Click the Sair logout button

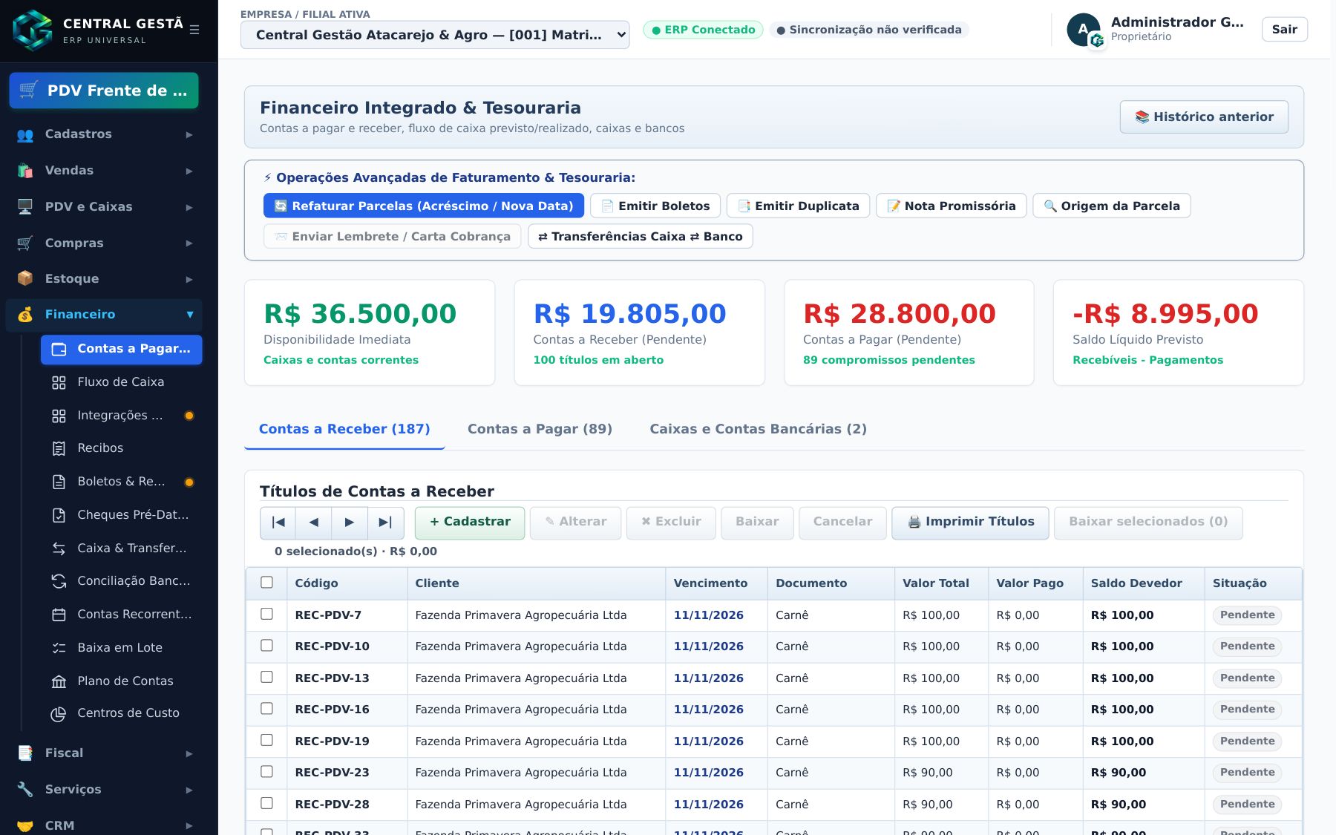click(x=1285, y=30)
